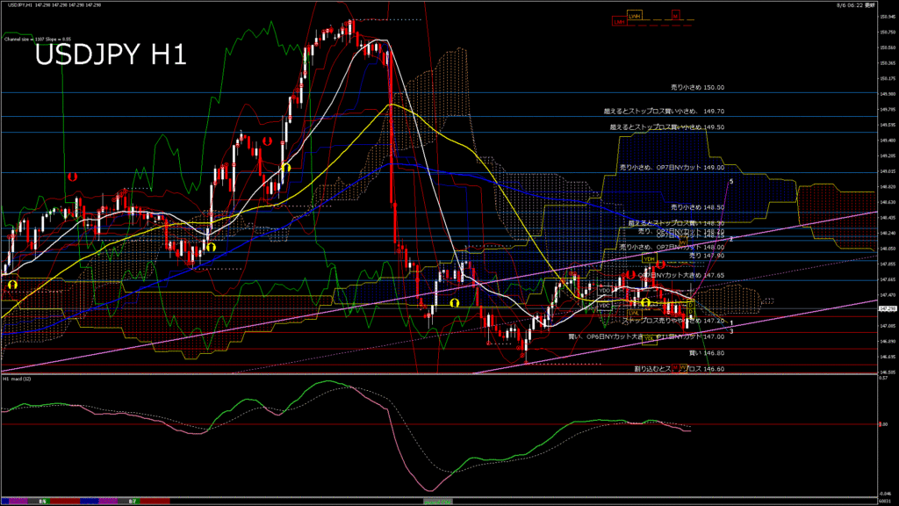Click the 売り小さめ 148.50 label
The width and height of the screenshot is (899, 506).
696,207
